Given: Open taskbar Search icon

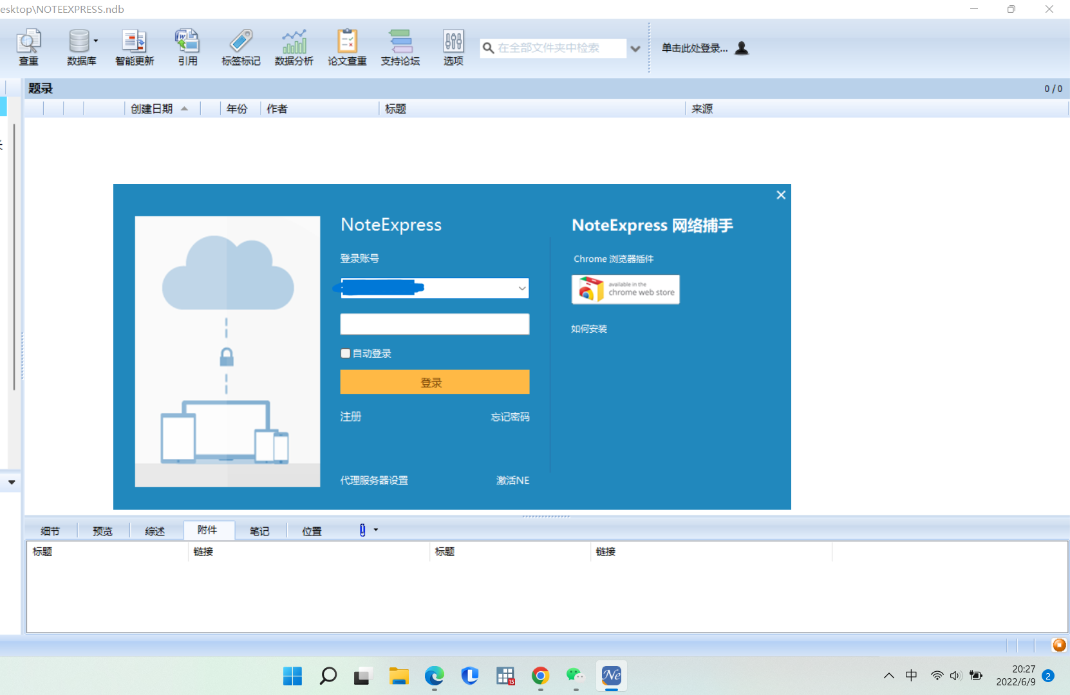Looking at the screenshot, I should (x=328, y=676).
